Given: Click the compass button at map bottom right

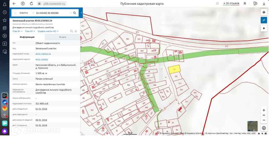Looking at the screenshot, I should pyautogui.click(x=264, y=128).
